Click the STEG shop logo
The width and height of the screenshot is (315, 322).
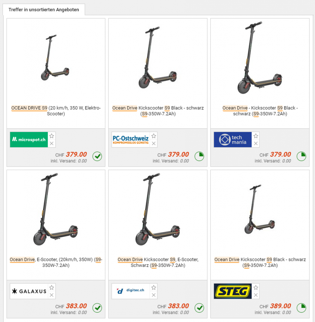click(232, 291)
